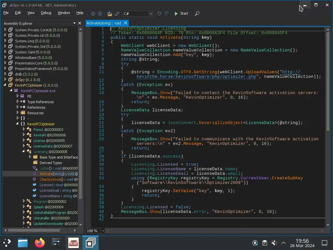Select the dnSpy (6.1.8.0) assembly icon
The image size is (333, 250).
10,79
